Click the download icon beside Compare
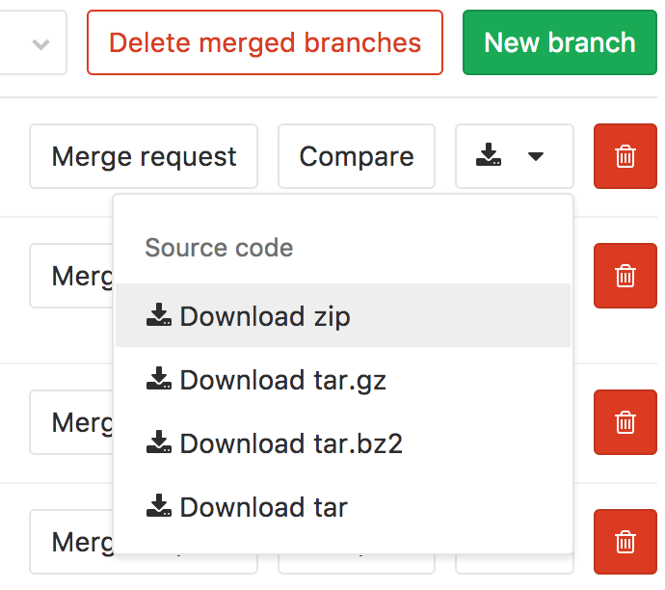This screenshot has width=665, height=590. click(489, 155)
